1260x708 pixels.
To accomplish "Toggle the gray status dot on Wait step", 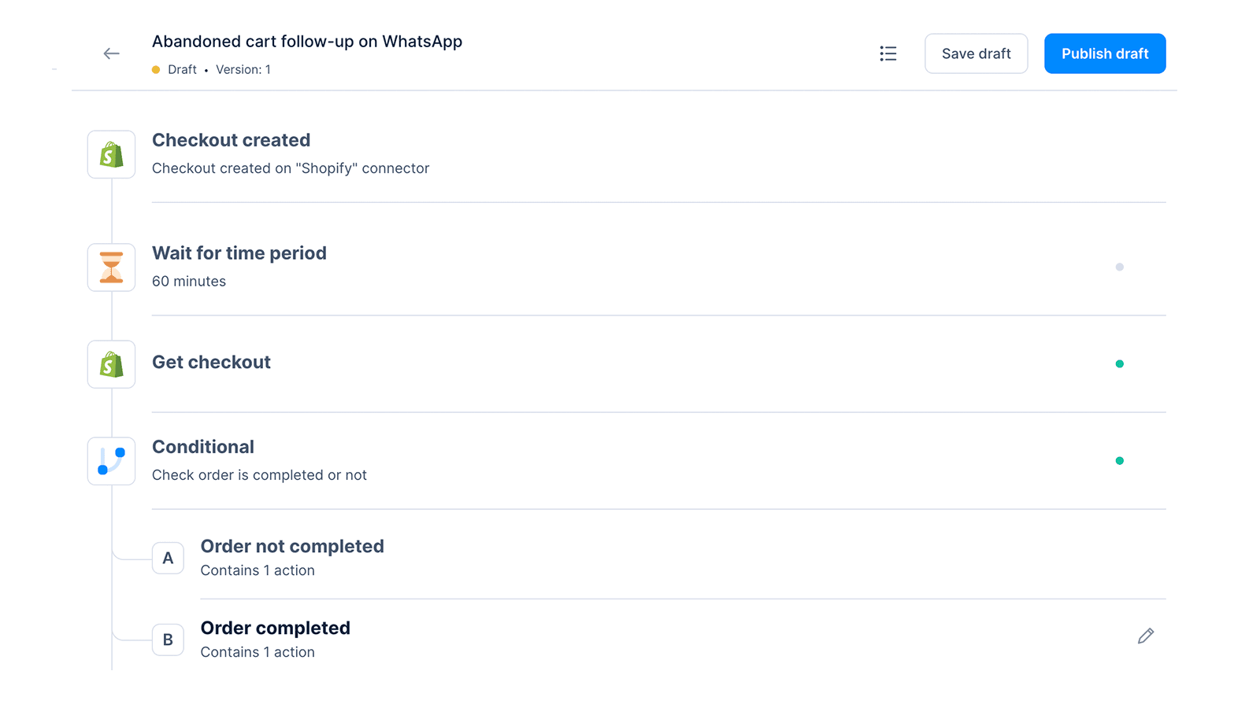I will [x=1119, y=267].
